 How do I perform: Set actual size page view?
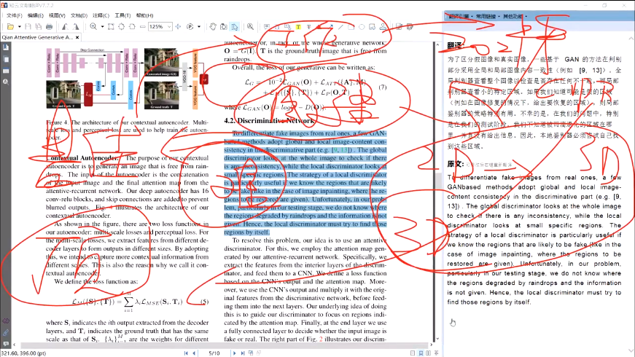coord(111,27)
